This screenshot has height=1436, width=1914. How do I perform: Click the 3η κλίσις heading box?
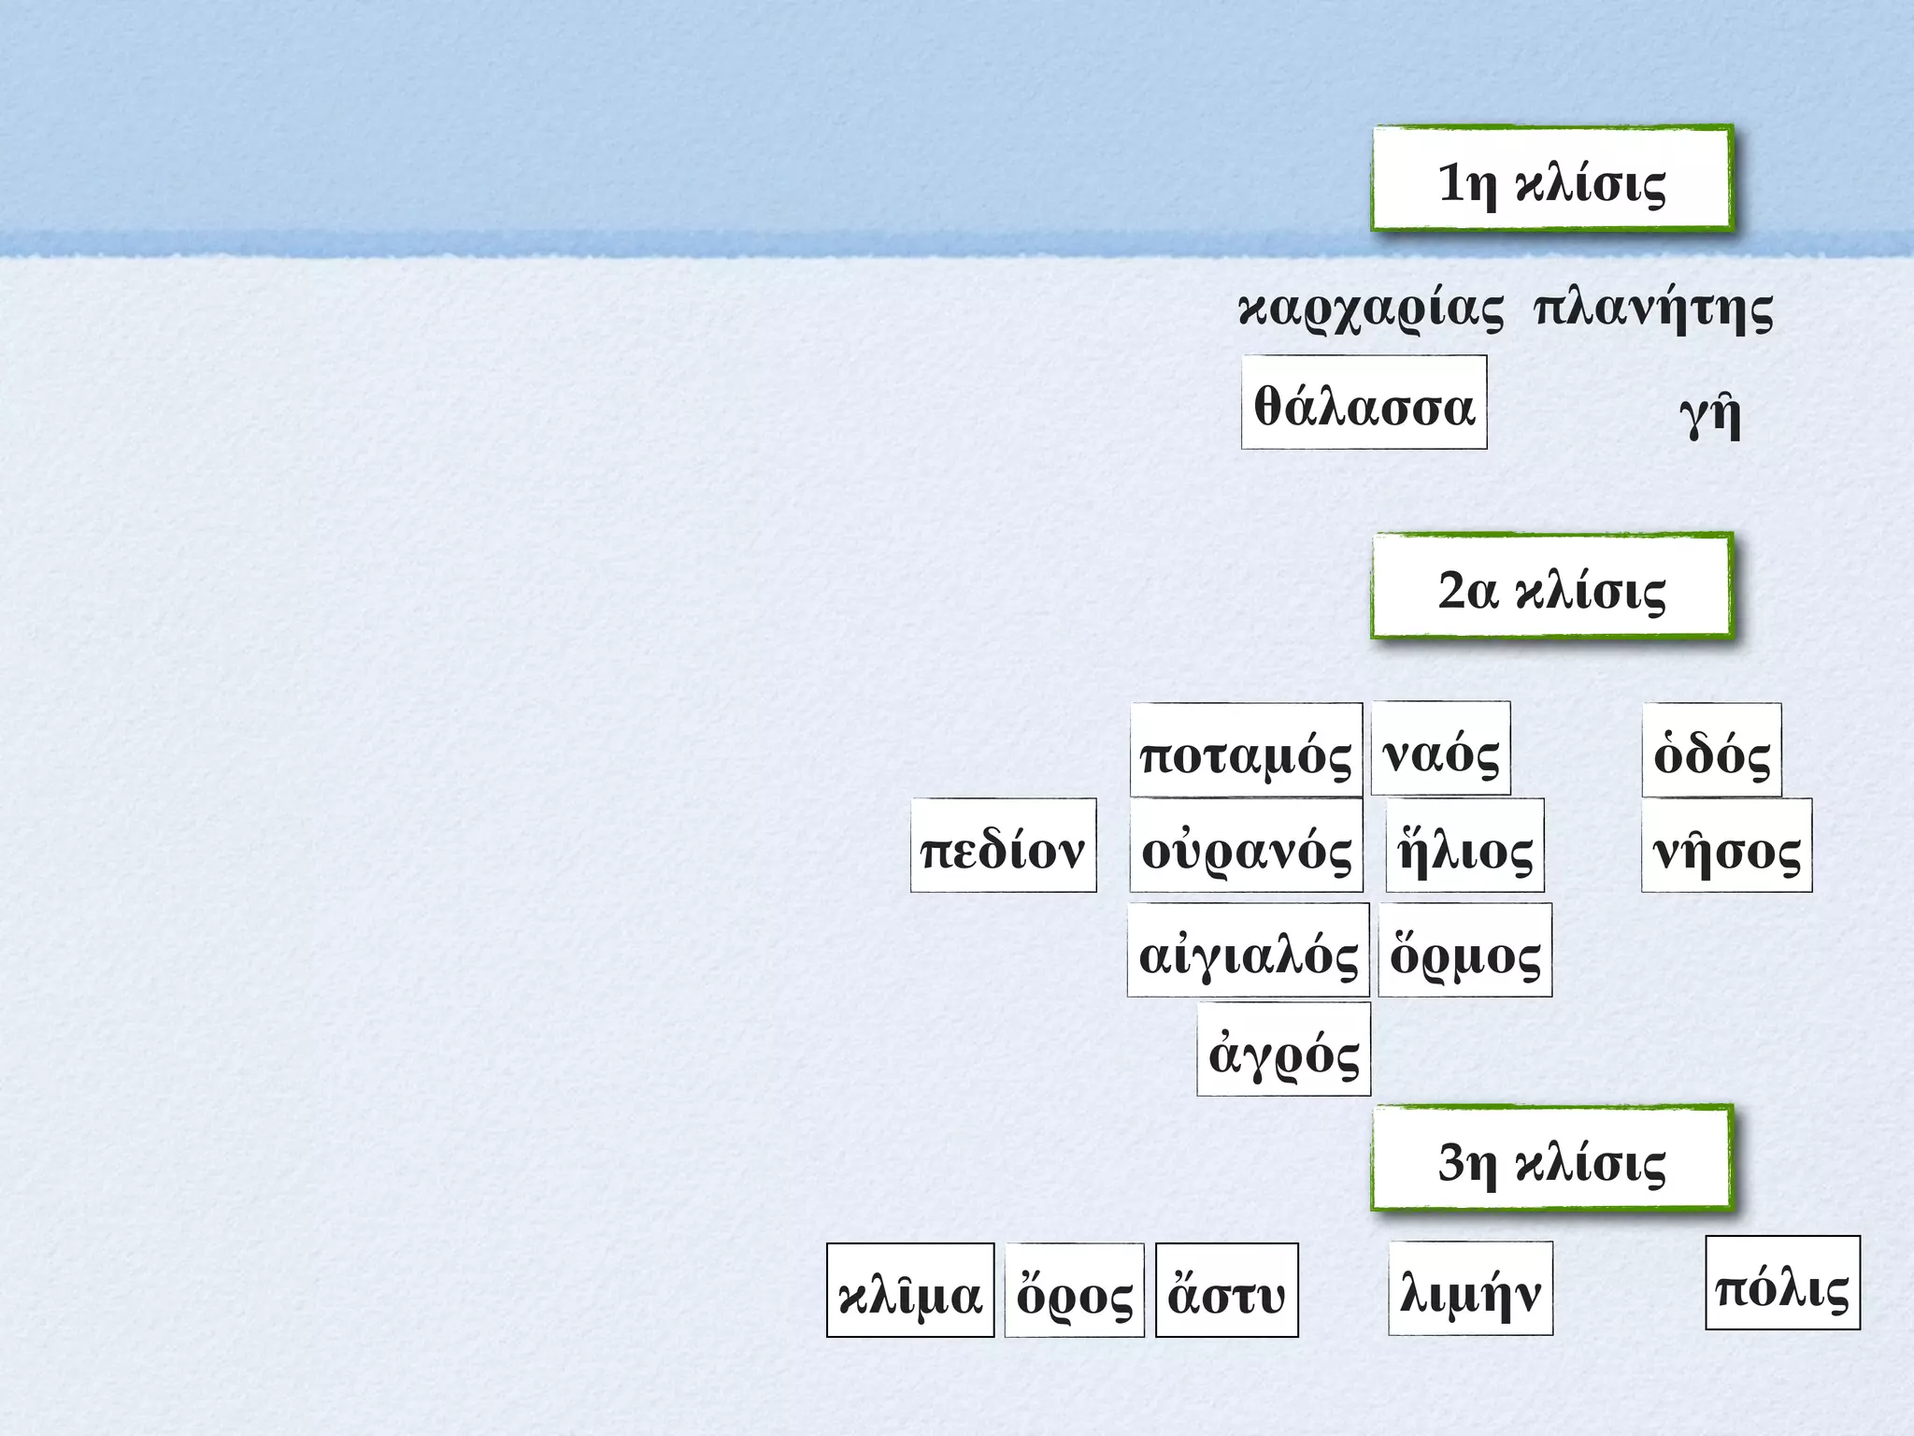(1551, 1159)
